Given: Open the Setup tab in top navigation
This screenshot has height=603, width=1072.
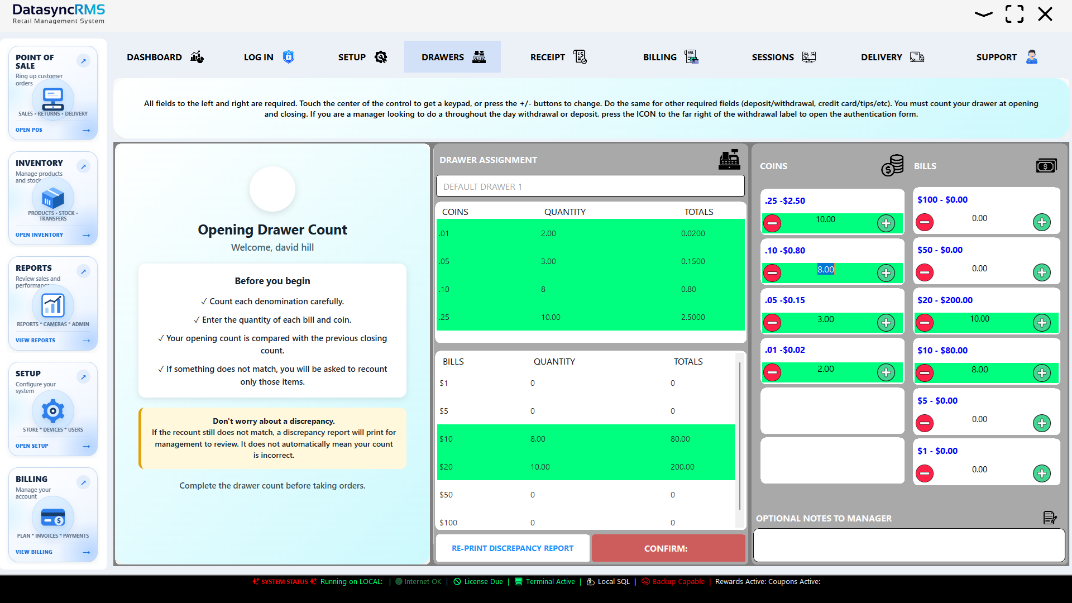Looking at the screenshot, I should click(362, 57).
